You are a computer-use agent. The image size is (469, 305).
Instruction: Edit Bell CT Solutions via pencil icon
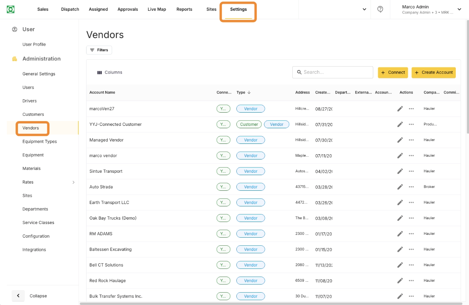(x=400, y=265)
